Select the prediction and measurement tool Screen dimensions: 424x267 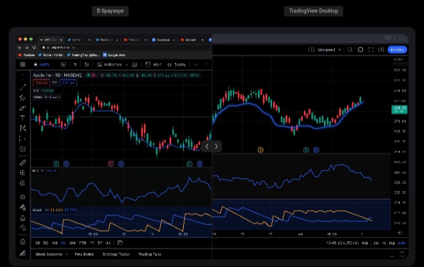pyautogui.click(x=23, y=139)
